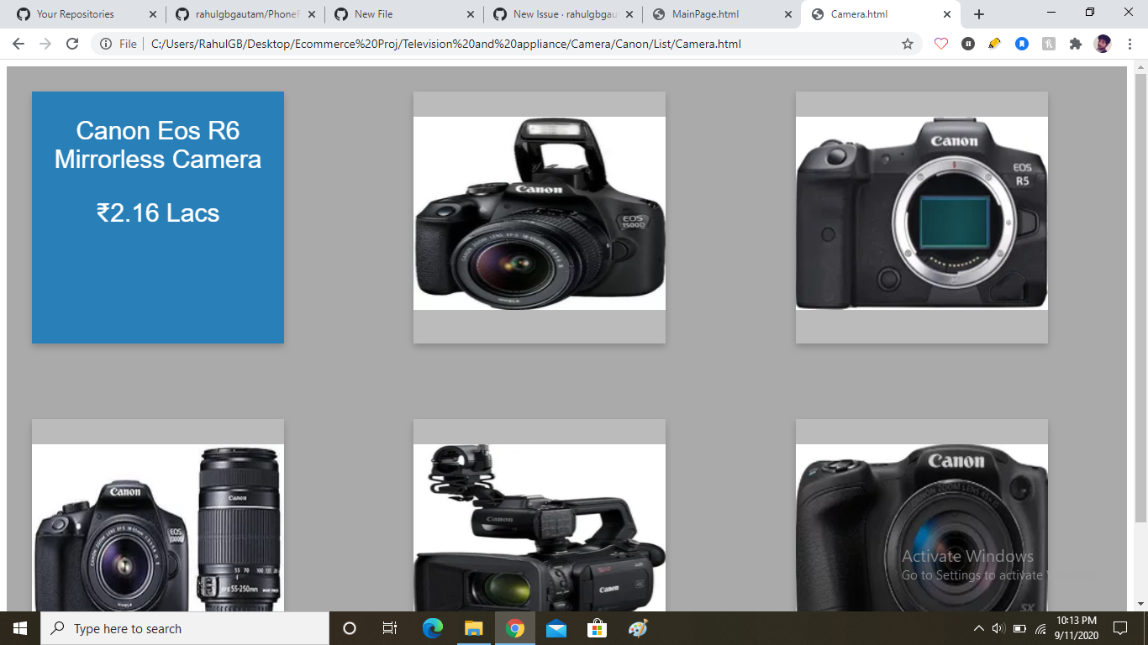This screenshot has height=645, width=1148.
Task: Close the rahulgbgautam/Phone tab
Action: click(312, 14)
